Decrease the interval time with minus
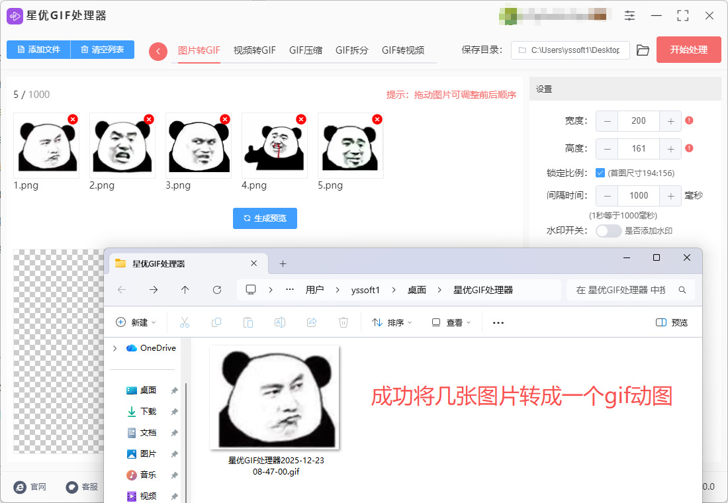 (x=607, y=196)
